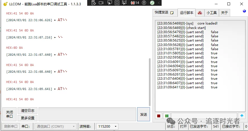Screen dimensions: 248x131
Task: Expand the 通信端口 (COM1) port dropdown
Action: (x=56, y=127)
